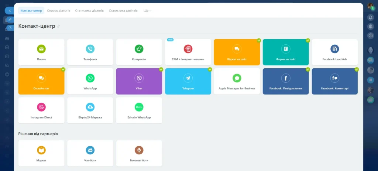Open Apple Messages for Business tile
The height and width of the screenshot is (171, 378).
(x=237, y=81)
